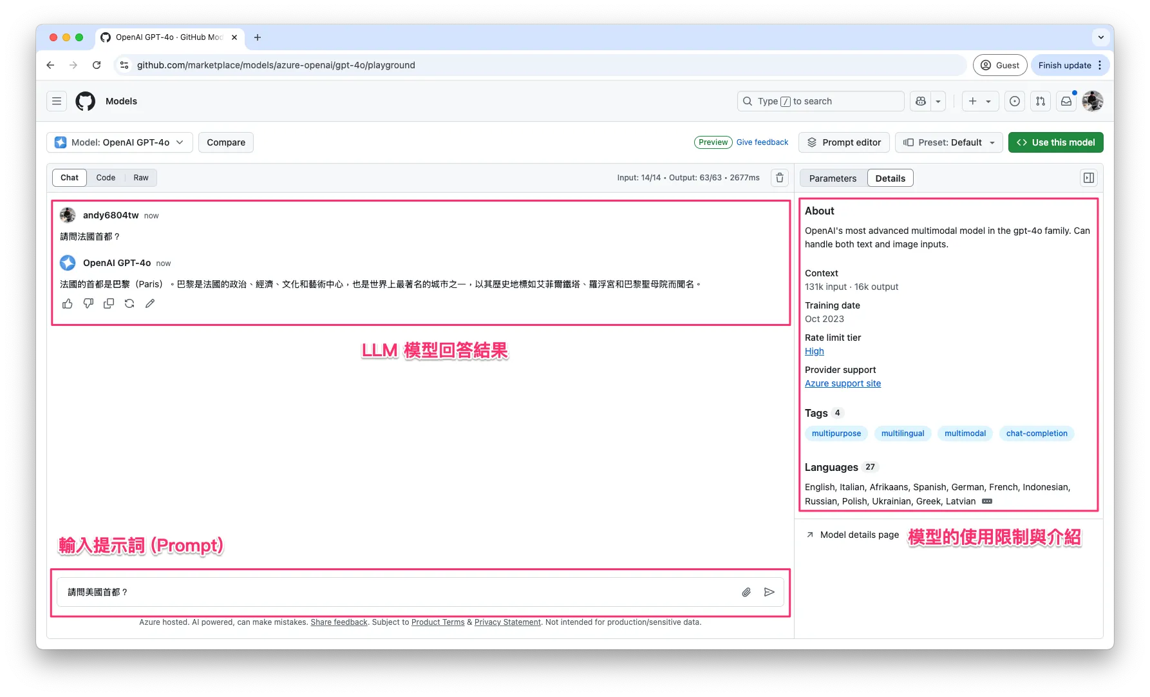Click the Preview badge
The image size is (1150, 697).
pyautogui.click(x=713, y=142)
